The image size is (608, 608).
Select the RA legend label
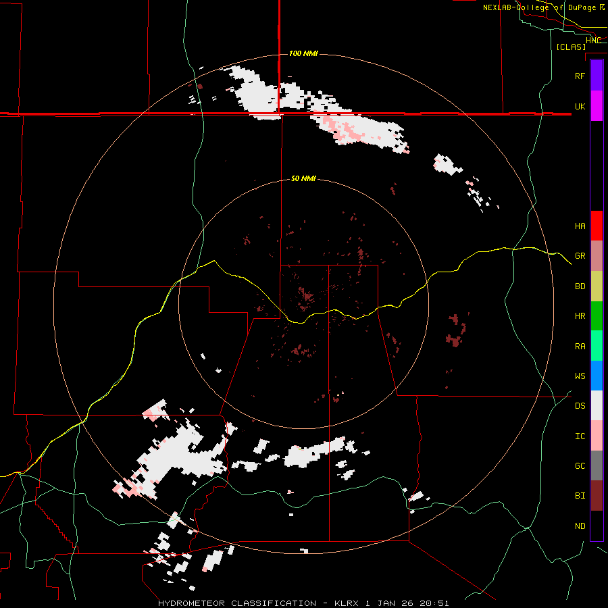[x=580, y=347]
